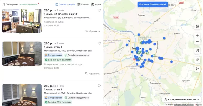Favorite the 280 р. listing heart
Image resolution: width=203 pixels, height=106 pixels.
coord(99,86)
